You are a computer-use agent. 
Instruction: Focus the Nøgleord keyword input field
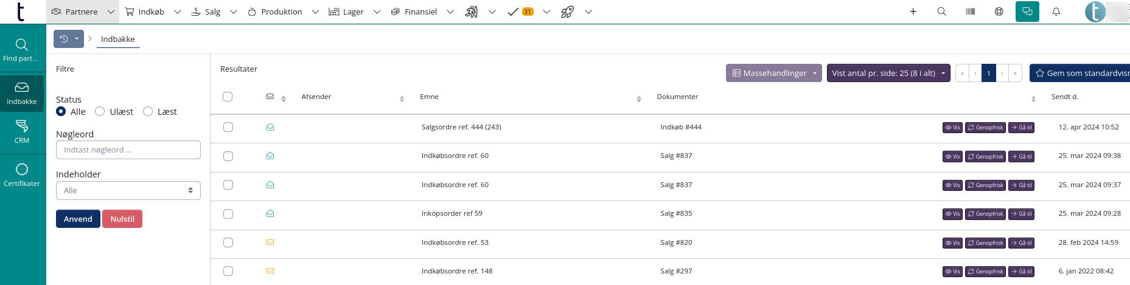tap(128, 149)
